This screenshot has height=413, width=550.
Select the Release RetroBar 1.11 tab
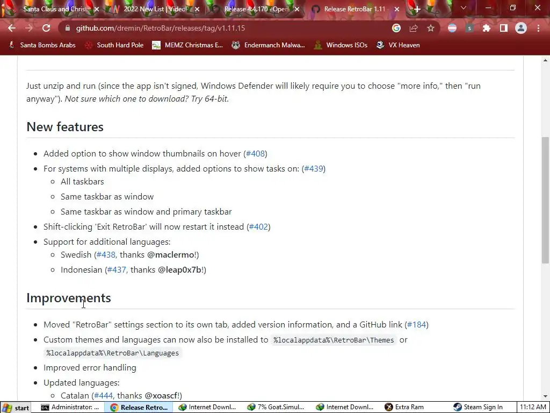[x=354, y=9]
